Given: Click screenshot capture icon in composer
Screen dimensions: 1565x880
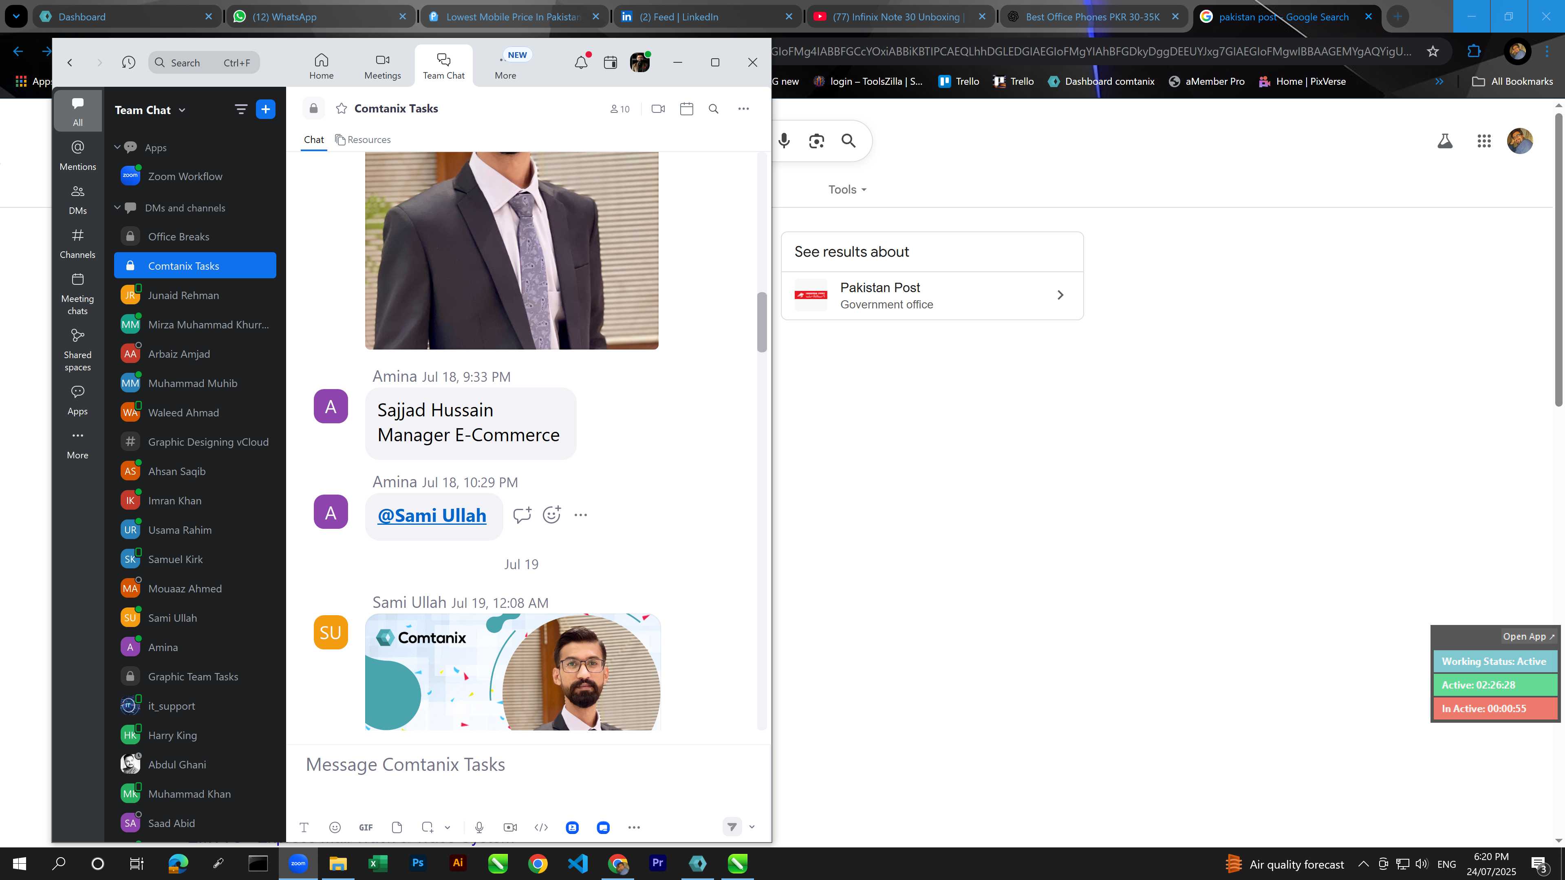Looking at the screenshot, I should pyautogui.click(x=428, y=827).
